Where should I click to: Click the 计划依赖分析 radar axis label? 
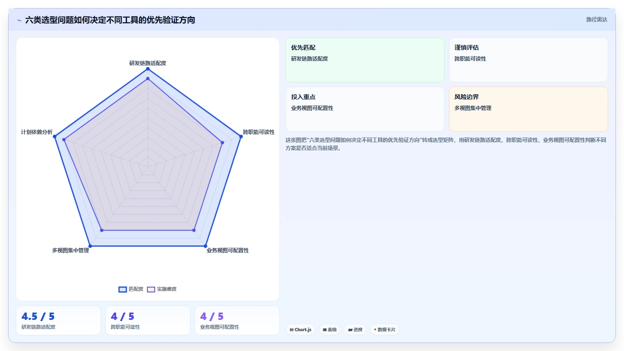[x=37, y=132]
